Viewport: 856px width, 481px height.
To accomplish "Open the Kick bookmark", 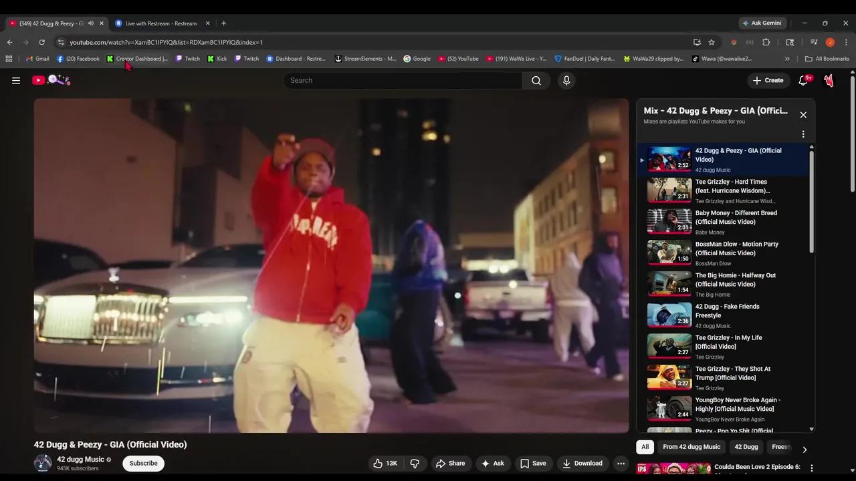I will tap(217, 59).
